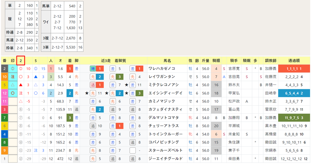Select jockey 甲賀弘

234,93
